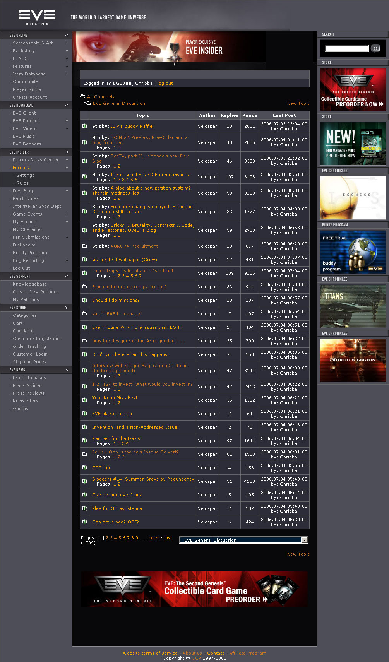Expand the Screenshots & Art submenu
Image resolution: width=389 pixels, height=662 pixels.
(x=67, y=43)
